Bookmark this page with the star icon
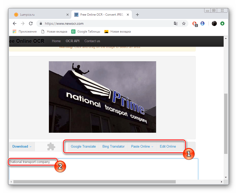The image size is (237, 193). (184, 23)
